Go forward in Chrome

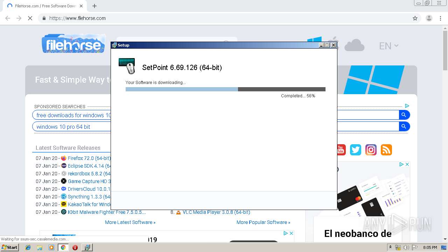point(19,18)
